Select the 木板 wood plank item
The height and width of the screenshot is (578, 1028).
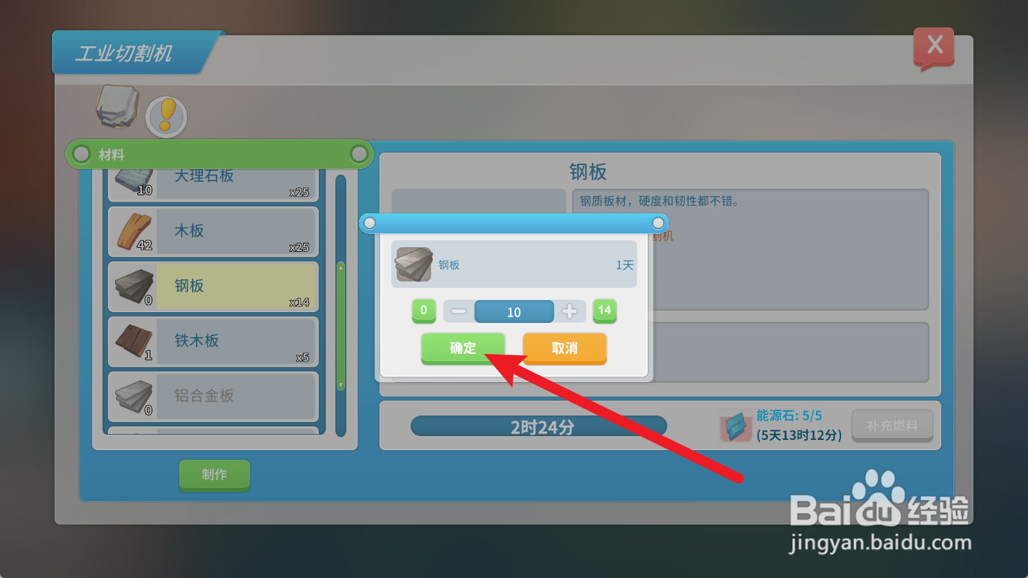[213, 231]
